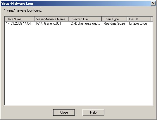Viewport: 157px width, 120px height.
Task: Dismiss the dialog via title bar X
Action: (153, 3)
